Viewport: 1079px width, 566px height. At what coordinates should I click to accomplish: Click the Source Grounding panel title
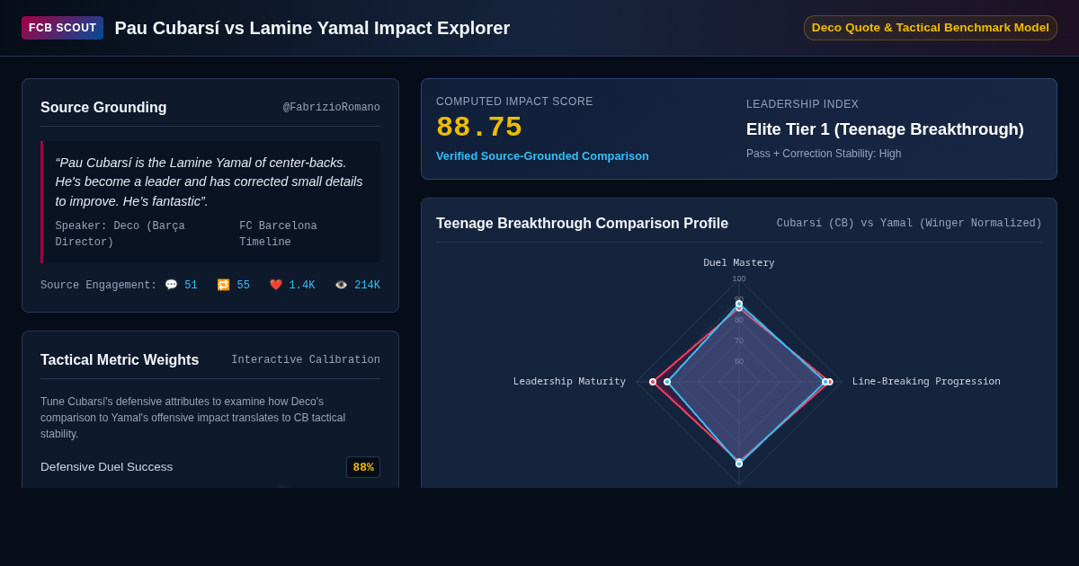tap(103, 108)
